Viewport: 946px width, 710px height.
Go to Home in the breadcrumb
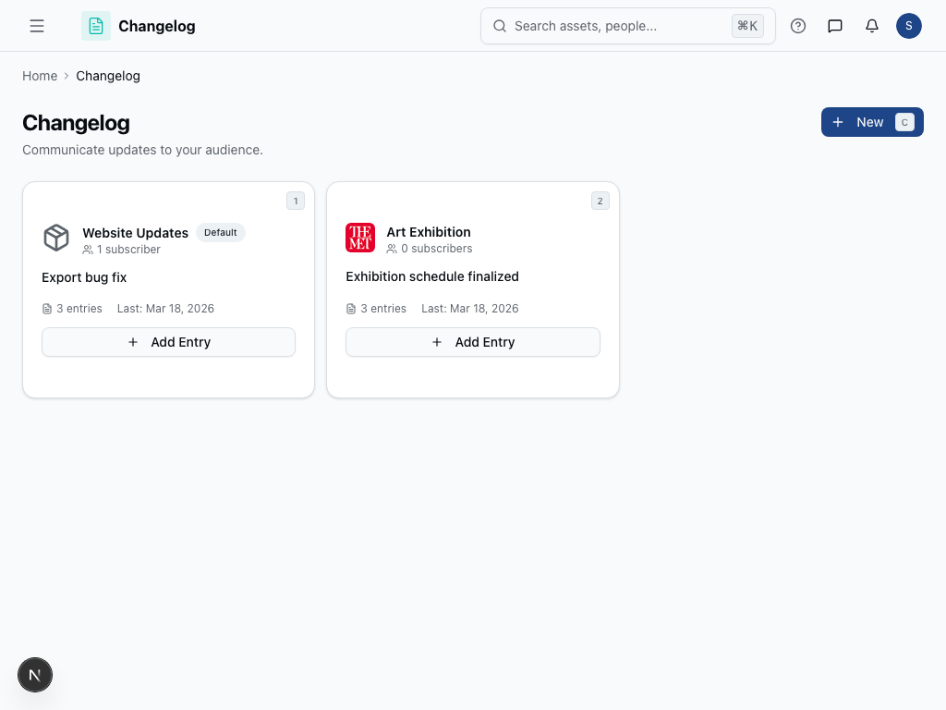coord(40,76)
